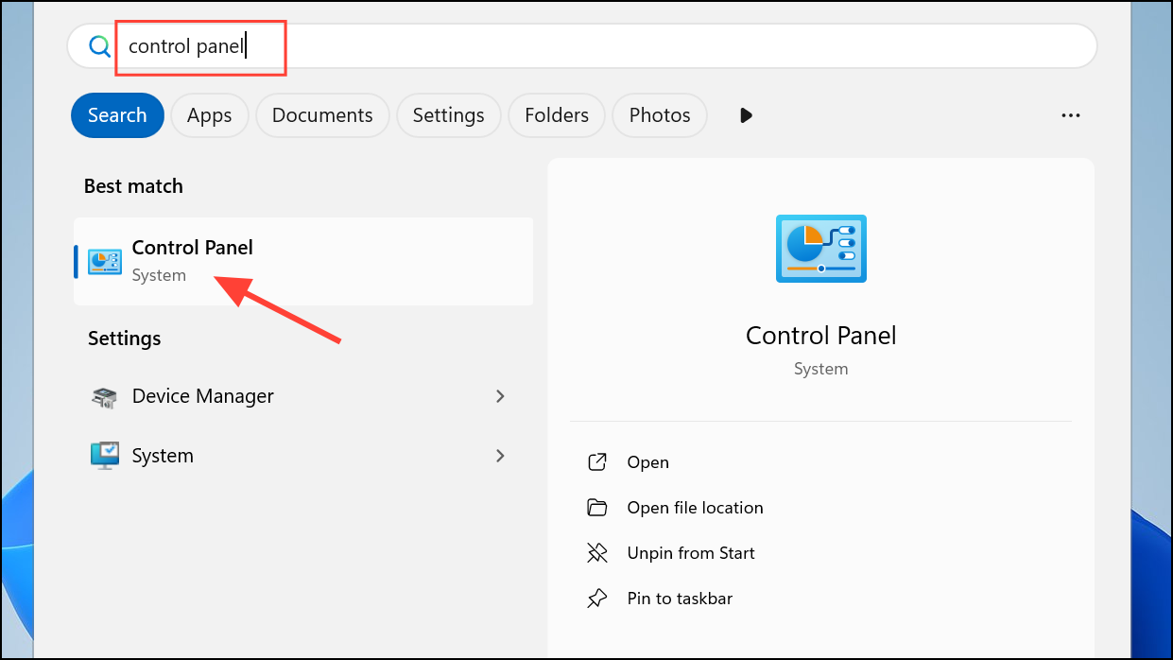This screenshot has height=660, width=1173.
Task: Choose the Settings filter tab
Action: (448, 115)
